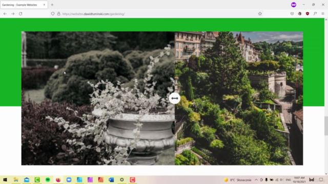Screen dimensions: 328x184
Task: Click the Firefox account avatar icon
Action: 300,14
